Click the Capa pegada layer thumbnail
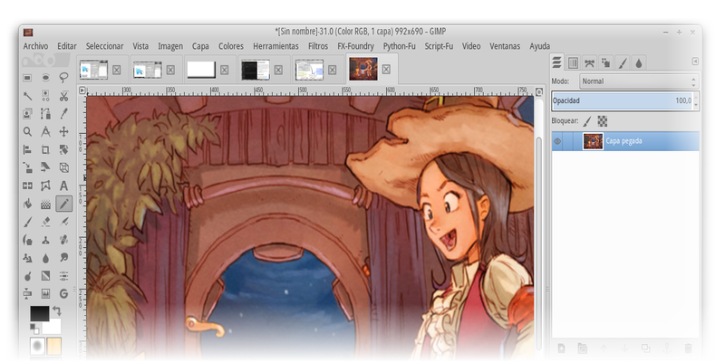Viewport: 725px width, 362px height. click(593, 141)
